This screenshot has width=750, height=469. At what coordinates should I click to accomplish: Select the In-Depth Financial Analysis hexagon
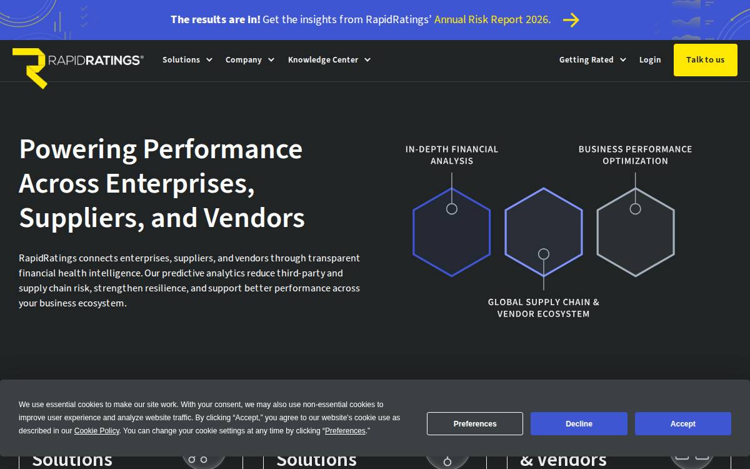(452, 232)
